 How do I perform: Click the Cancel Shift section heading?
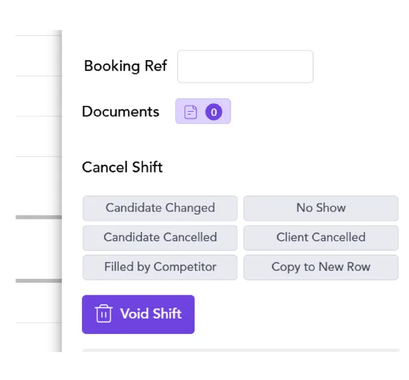coord(123,167)
